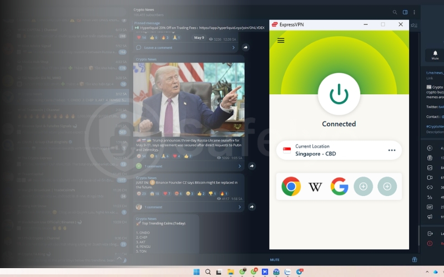Click the Leave channel icon in sidebar
The image size is (444, 277).
click(430, 233)
